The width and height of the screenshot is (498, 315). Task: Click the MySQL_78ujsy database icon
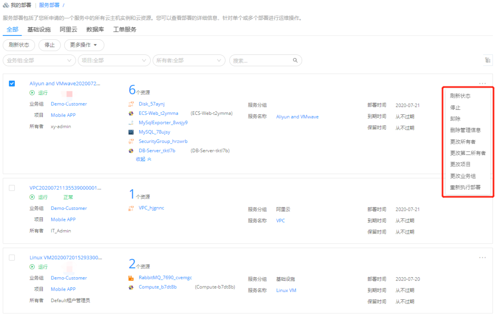tap(131, 132)
